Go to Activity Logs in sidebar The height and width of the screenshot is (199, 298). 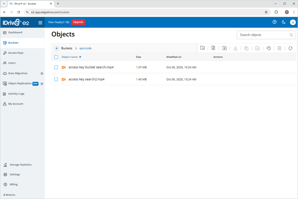coord(16,94)
